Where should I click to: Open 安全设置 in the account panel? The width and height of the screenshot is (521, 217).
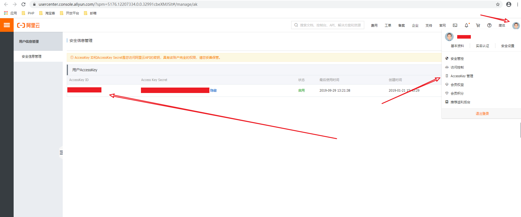508,46
